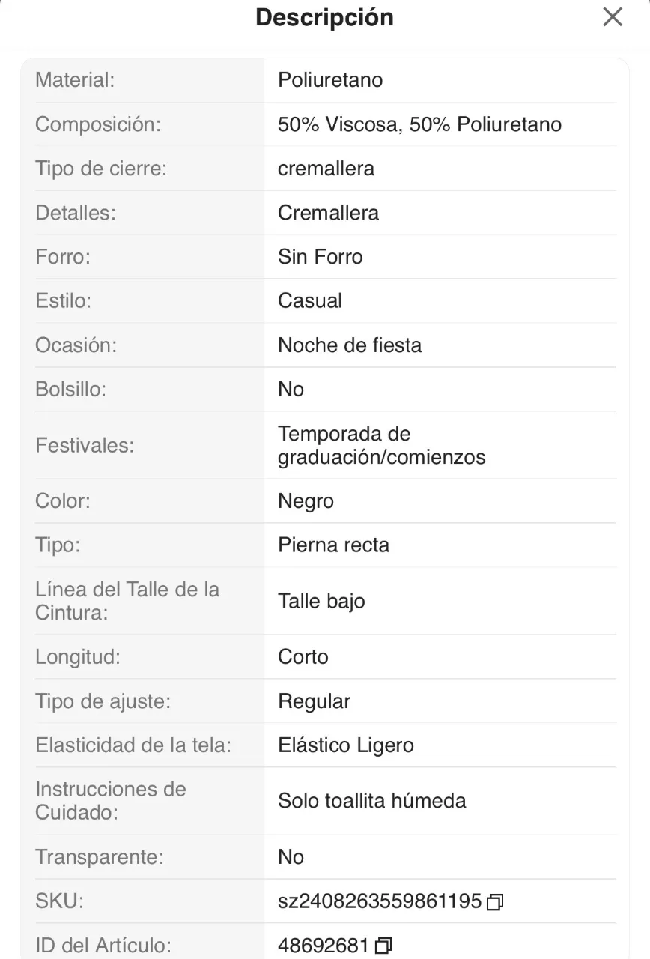
Task: Tap the Color value Negro
Action: click(x=306, y=501)
